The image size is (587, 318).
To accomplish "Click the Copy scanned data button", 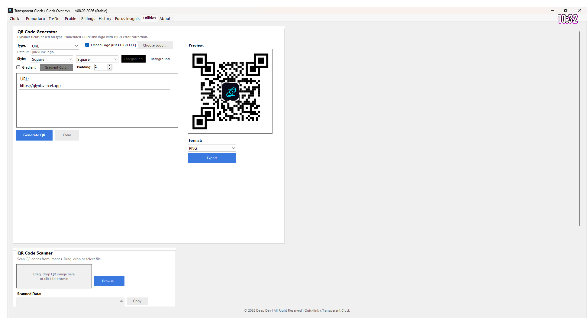I will coord(137,301).
